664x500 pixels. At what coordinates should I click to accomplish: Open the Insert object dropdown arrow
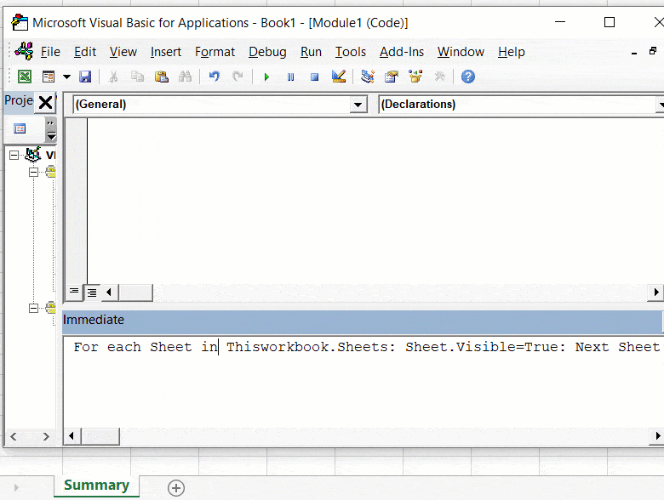67,77
